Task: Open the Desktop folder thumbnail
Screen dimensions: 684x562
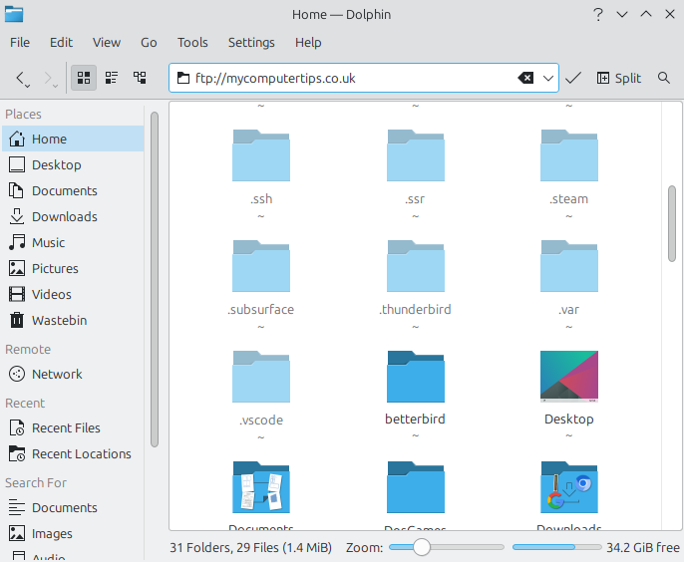Action: [x=568, y=377]
